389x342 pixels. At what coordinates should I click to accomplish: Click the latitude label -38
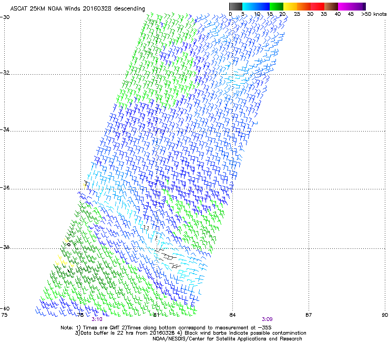[5, 247]
